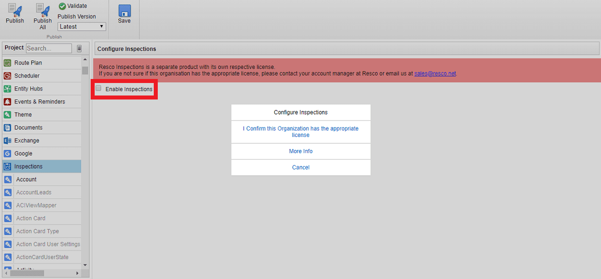
Task: Click the sidebar scroll-down arrow
Action: pos(85,265)
